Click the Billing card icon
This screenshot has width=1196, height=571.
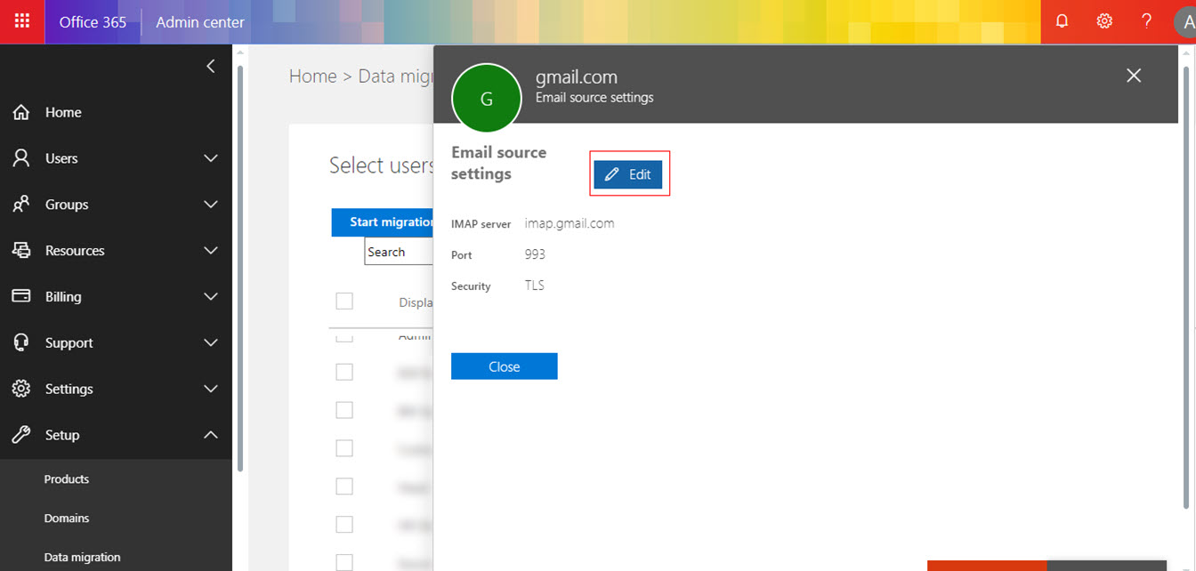(21, 296)
